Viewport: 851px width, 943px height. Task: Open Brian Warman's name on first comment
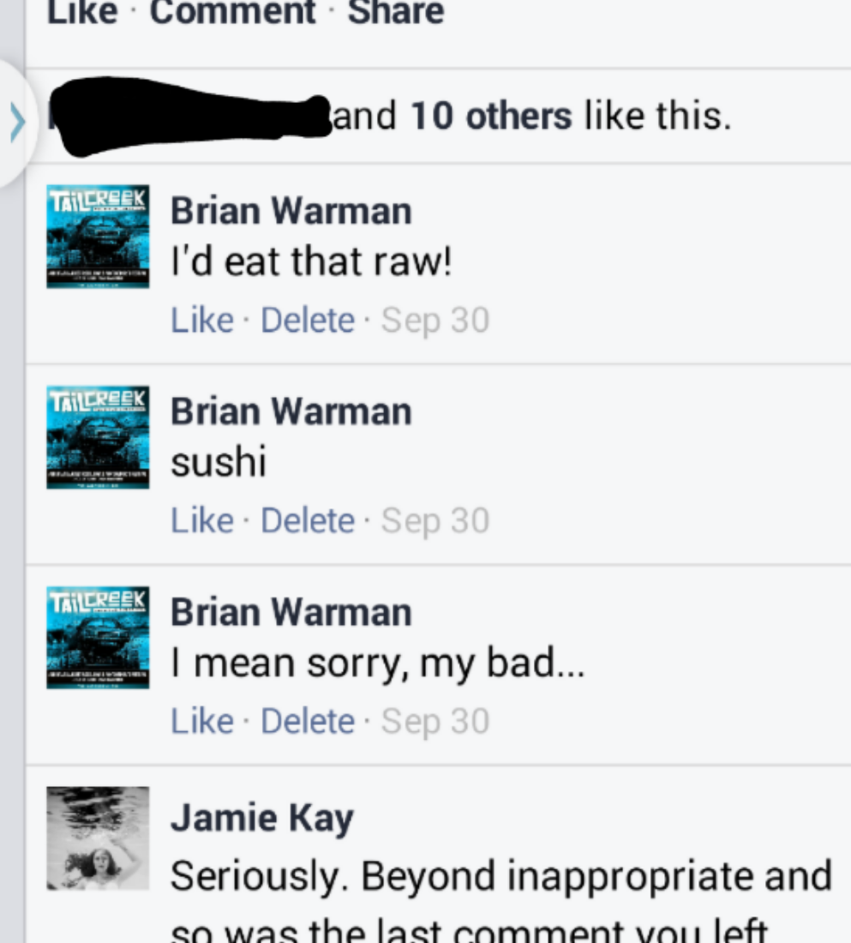(x=291, y=211)
